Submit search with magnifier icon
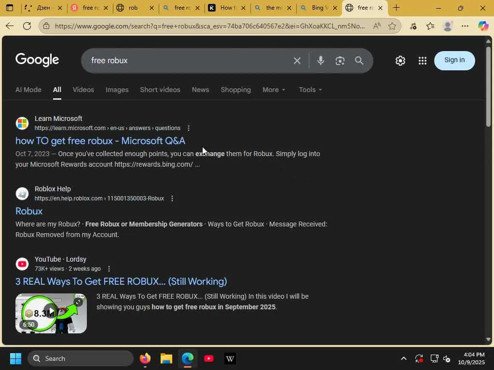Viewport: 494px width, 370px height. [359, 60]
